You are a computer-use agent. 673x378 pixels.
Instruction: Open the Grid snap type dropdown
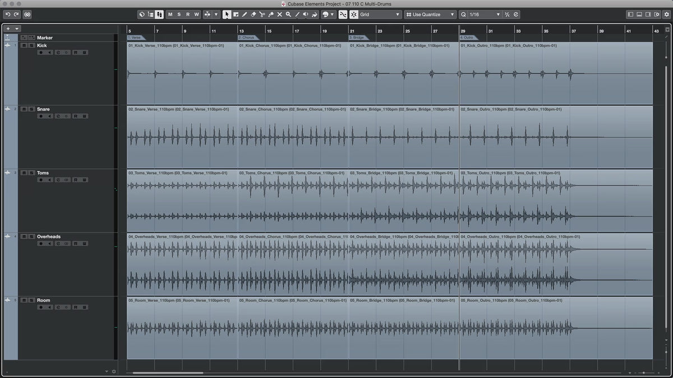[x=380, y=15]
